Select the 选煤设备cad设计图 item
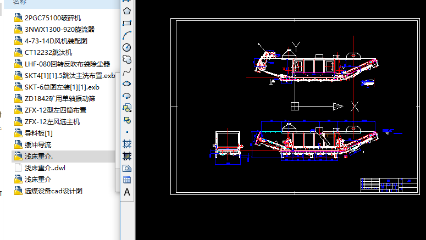Image resolution: width=426 pixels, height=240 pixels. [x=48, y=191]
